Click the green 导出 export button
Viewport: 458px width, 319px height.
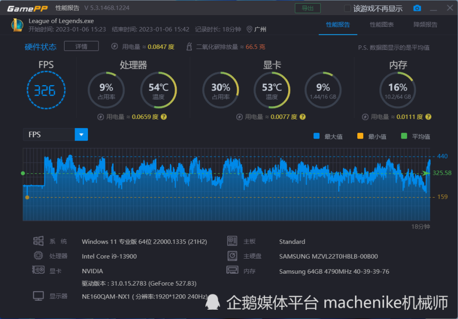point(308,8)
